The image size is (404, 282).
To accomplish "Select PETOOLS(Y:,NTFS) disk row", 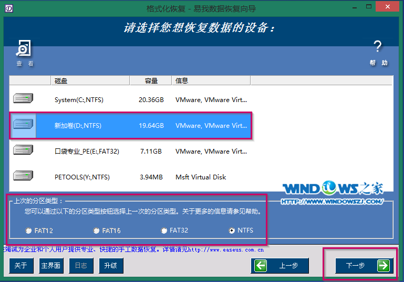I will 130,177.
